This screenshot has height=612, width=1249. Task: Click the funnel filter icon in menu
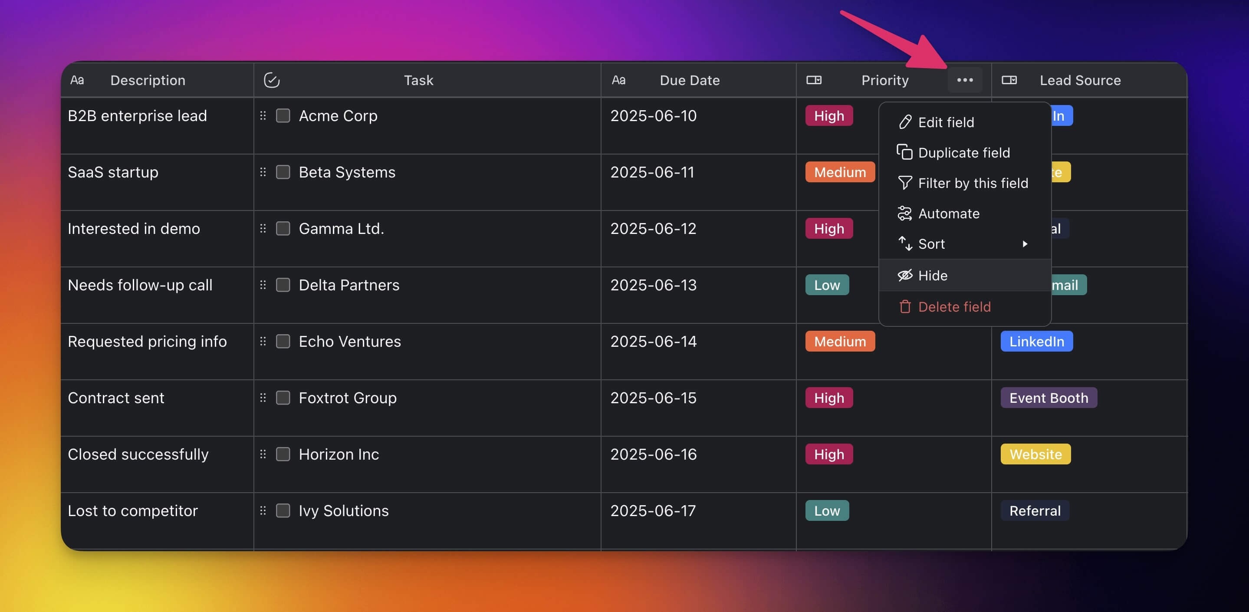(x=904, y=183)
